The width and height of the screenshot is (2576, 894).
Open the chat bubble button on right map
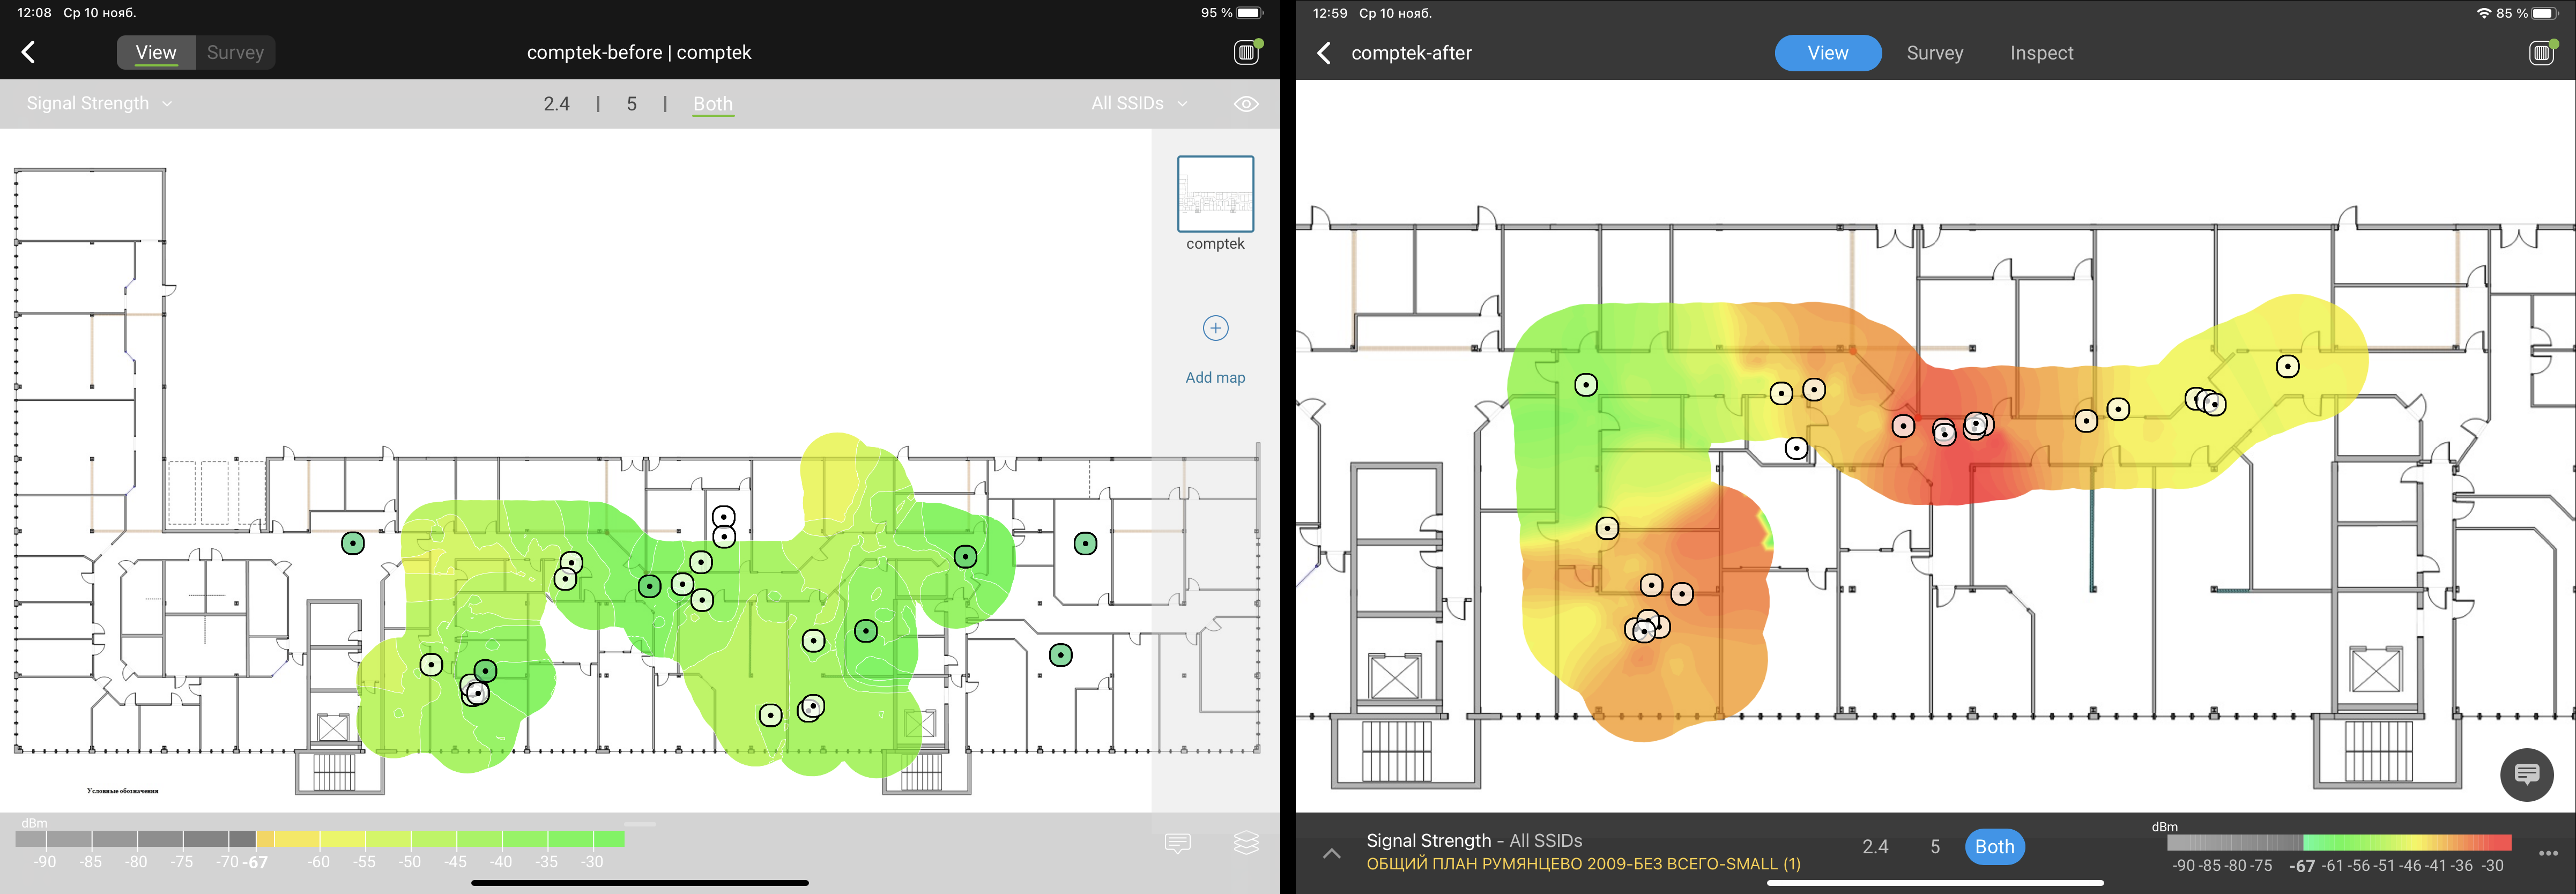[2526, 774]
